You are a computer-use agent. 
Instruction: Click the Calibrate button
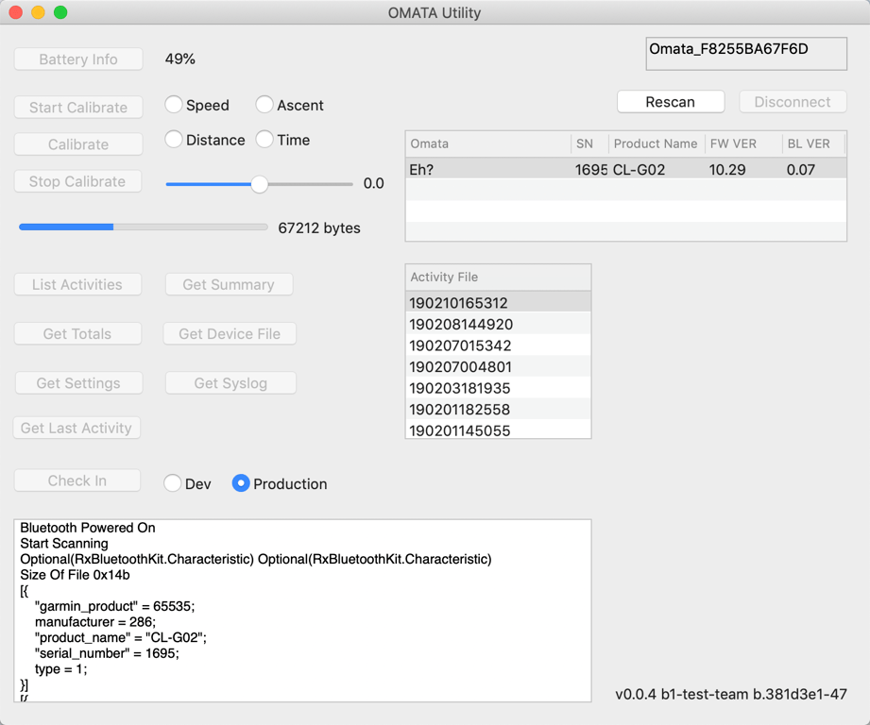[78, 144]
